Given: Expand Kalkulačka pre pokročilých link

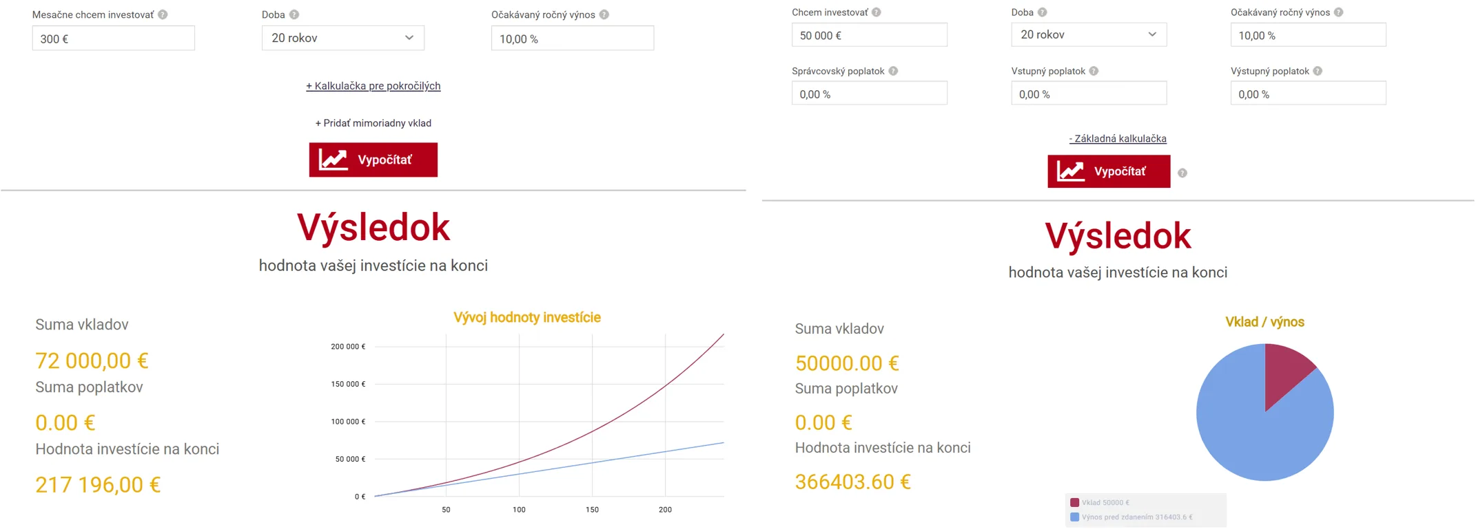Looking at the screenshot, I should pyautogui.click(x=373, y=86).
